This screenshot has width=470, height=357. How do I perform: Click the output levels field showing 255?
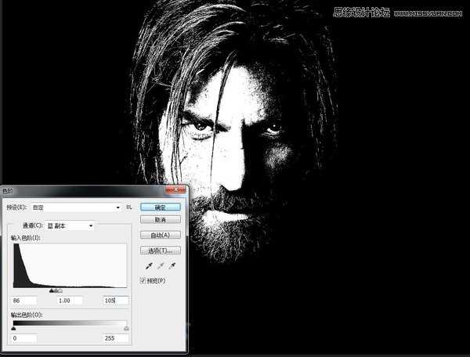tap(115, 337)
